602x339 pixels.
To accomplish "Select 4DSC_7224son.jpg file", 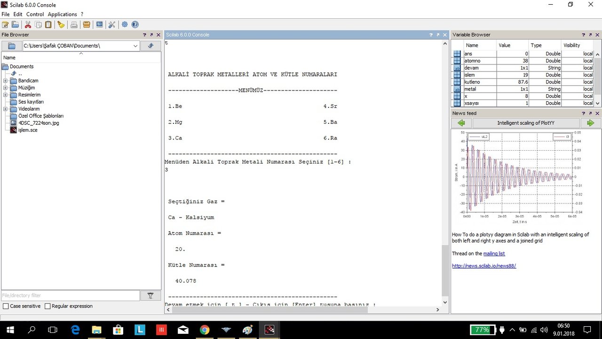I will 39,123.
